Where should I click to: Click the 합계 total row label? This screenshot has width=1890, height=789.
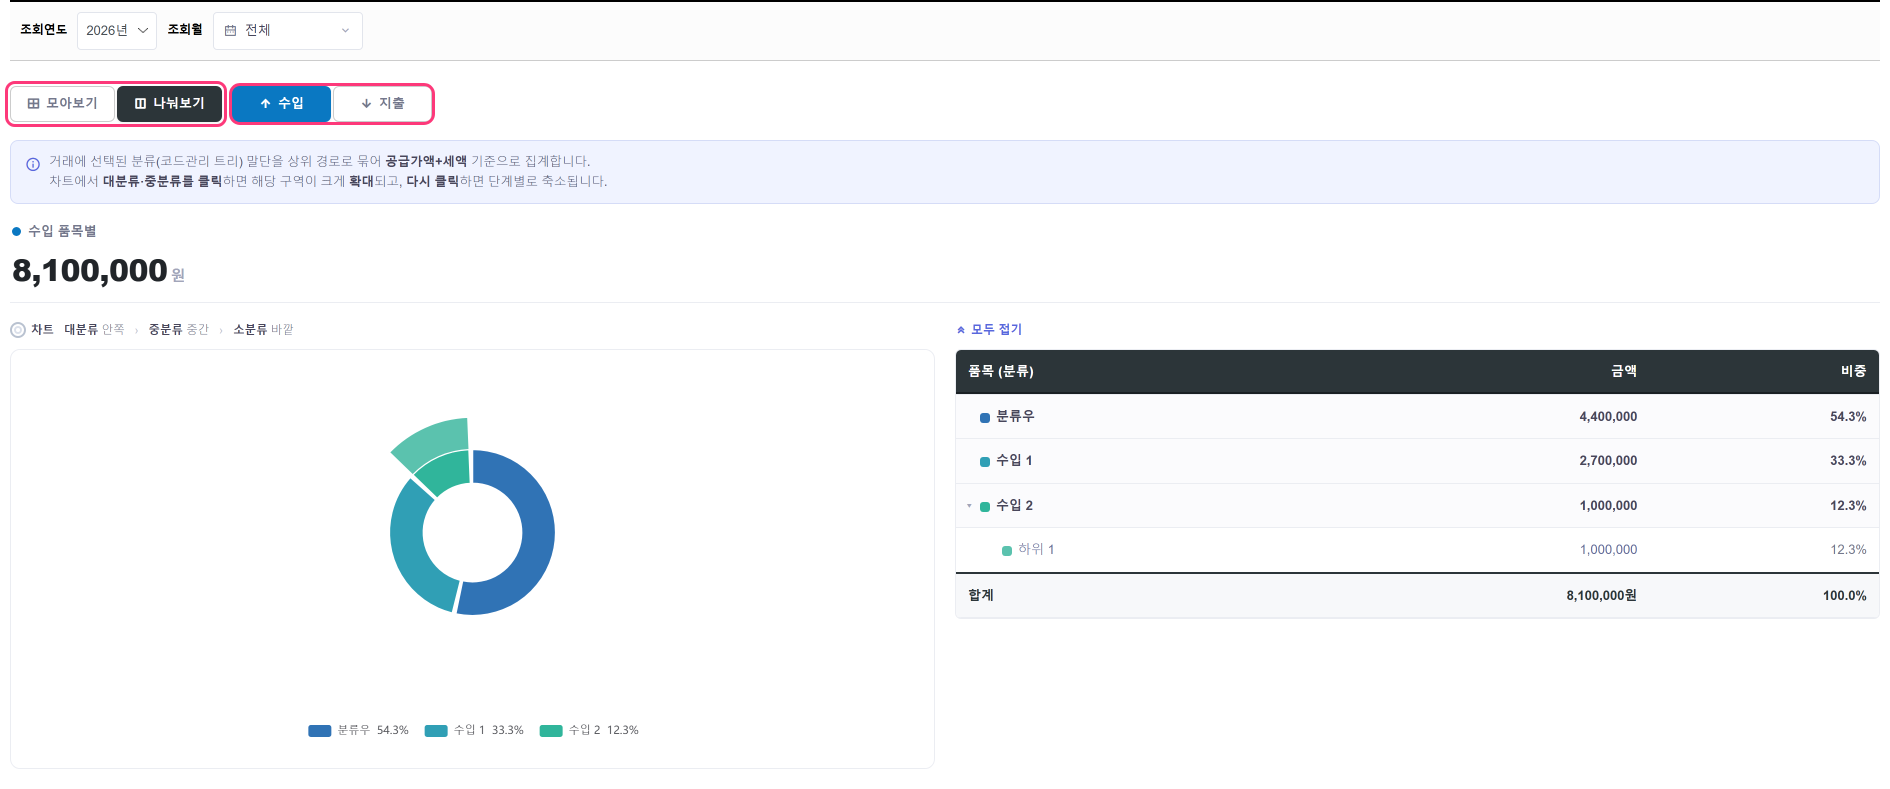click(980, 595)
